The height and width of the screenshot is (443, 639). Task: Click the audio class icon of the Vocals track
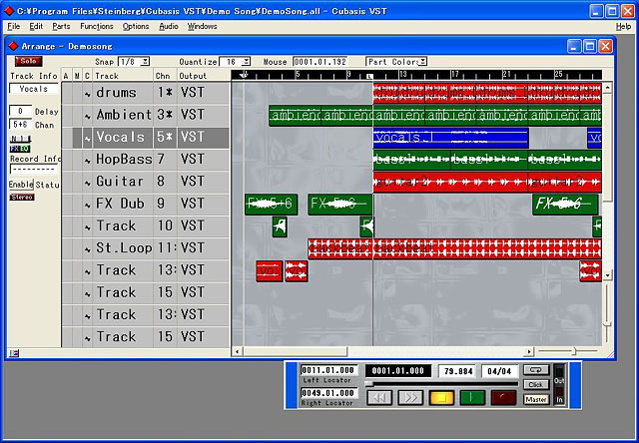[87, 139]
